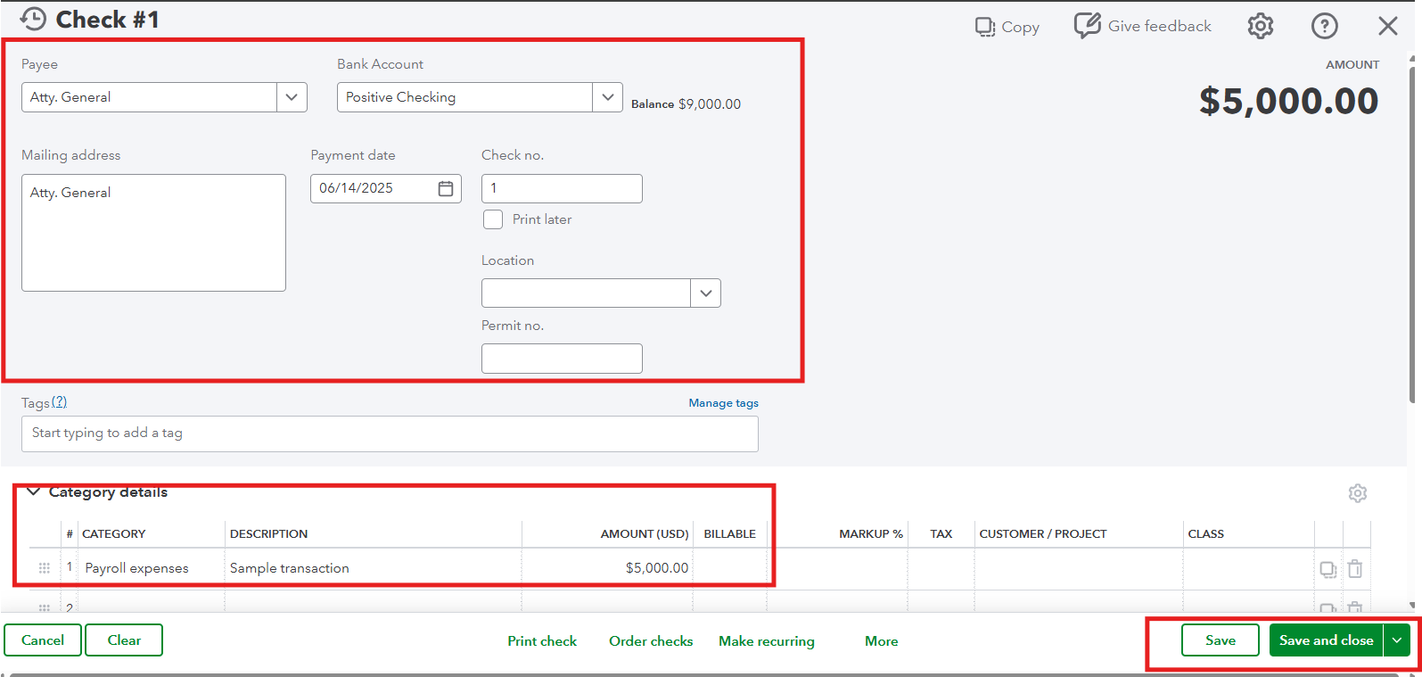Click the CUSTOMER / PROJECT column header
1422x677 pixels.
pos(1043,534)
